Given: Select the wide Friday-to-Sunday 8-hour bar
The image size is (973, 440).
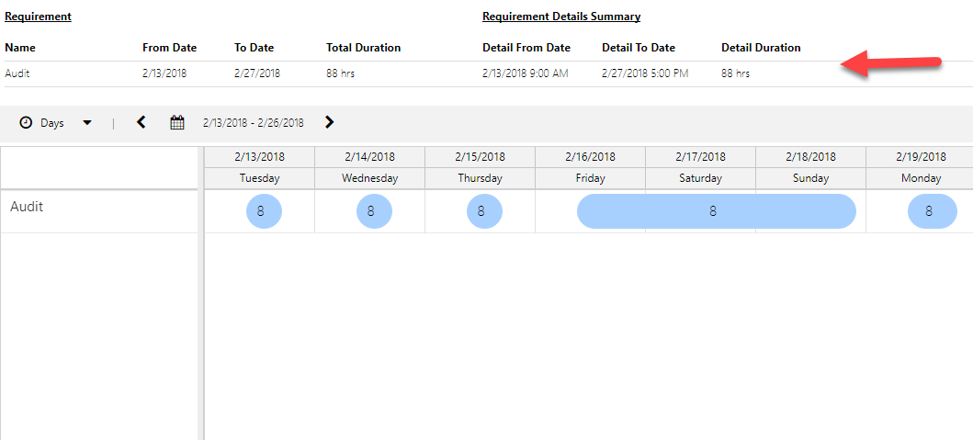Looking at the screenshot, I should 716,211.
